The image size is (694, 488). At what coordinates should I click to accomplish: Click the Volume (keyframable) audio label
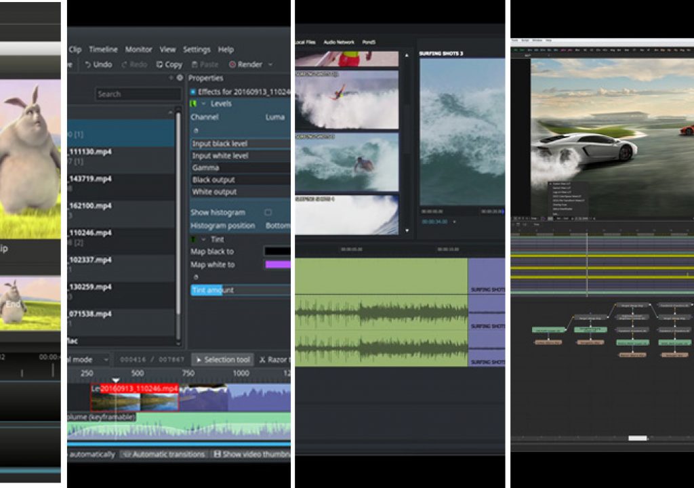(102, 417)
